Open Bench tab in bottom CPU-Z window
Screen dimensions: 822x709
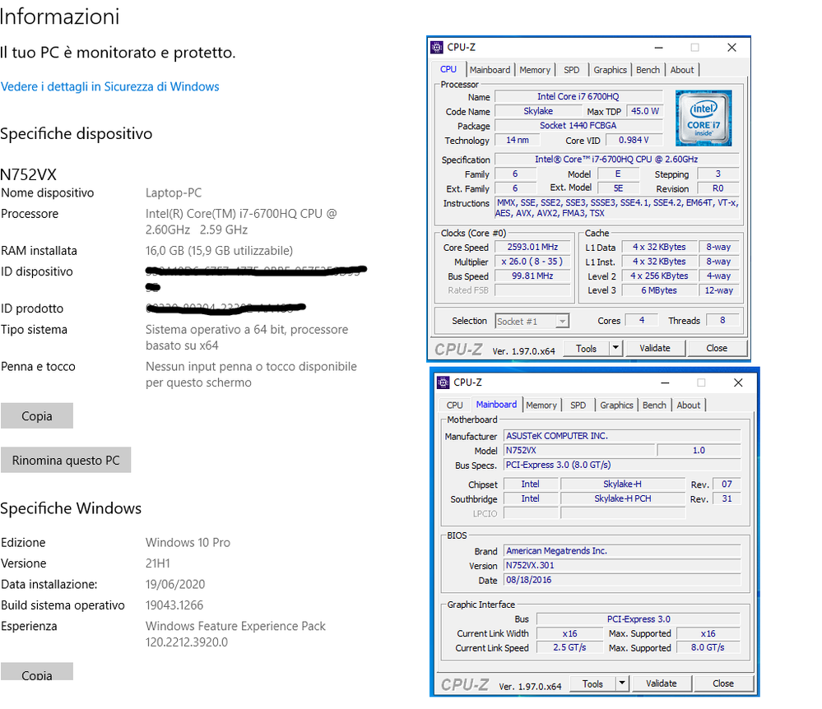[x=654, y=405]
